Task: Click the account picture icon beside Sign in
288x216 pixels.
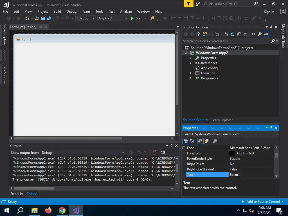Action: (283, 12)
